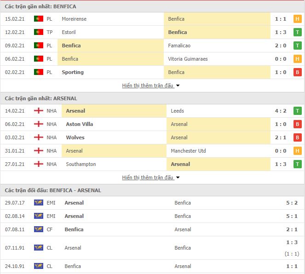Image resolution: width=305 pixels, height=274 pixels.
Task: Select the Famalicao team name
Action: pos(179,46)
